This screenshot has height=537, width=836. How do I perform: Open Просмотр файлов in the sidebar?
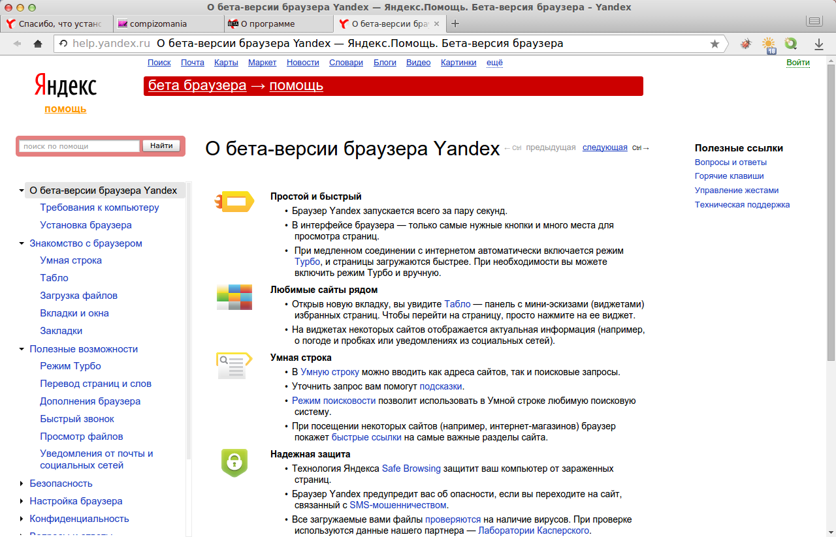(82, 437)
